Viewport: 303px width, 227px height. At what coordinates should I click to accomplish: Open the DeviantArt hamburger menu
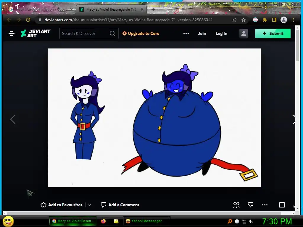pyautogui.click(x=12, y=34)
